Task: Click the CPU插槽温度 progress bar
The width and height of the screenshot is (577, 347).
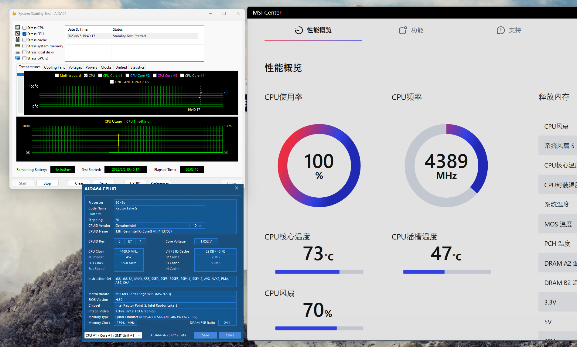Action: click(447, 272)
